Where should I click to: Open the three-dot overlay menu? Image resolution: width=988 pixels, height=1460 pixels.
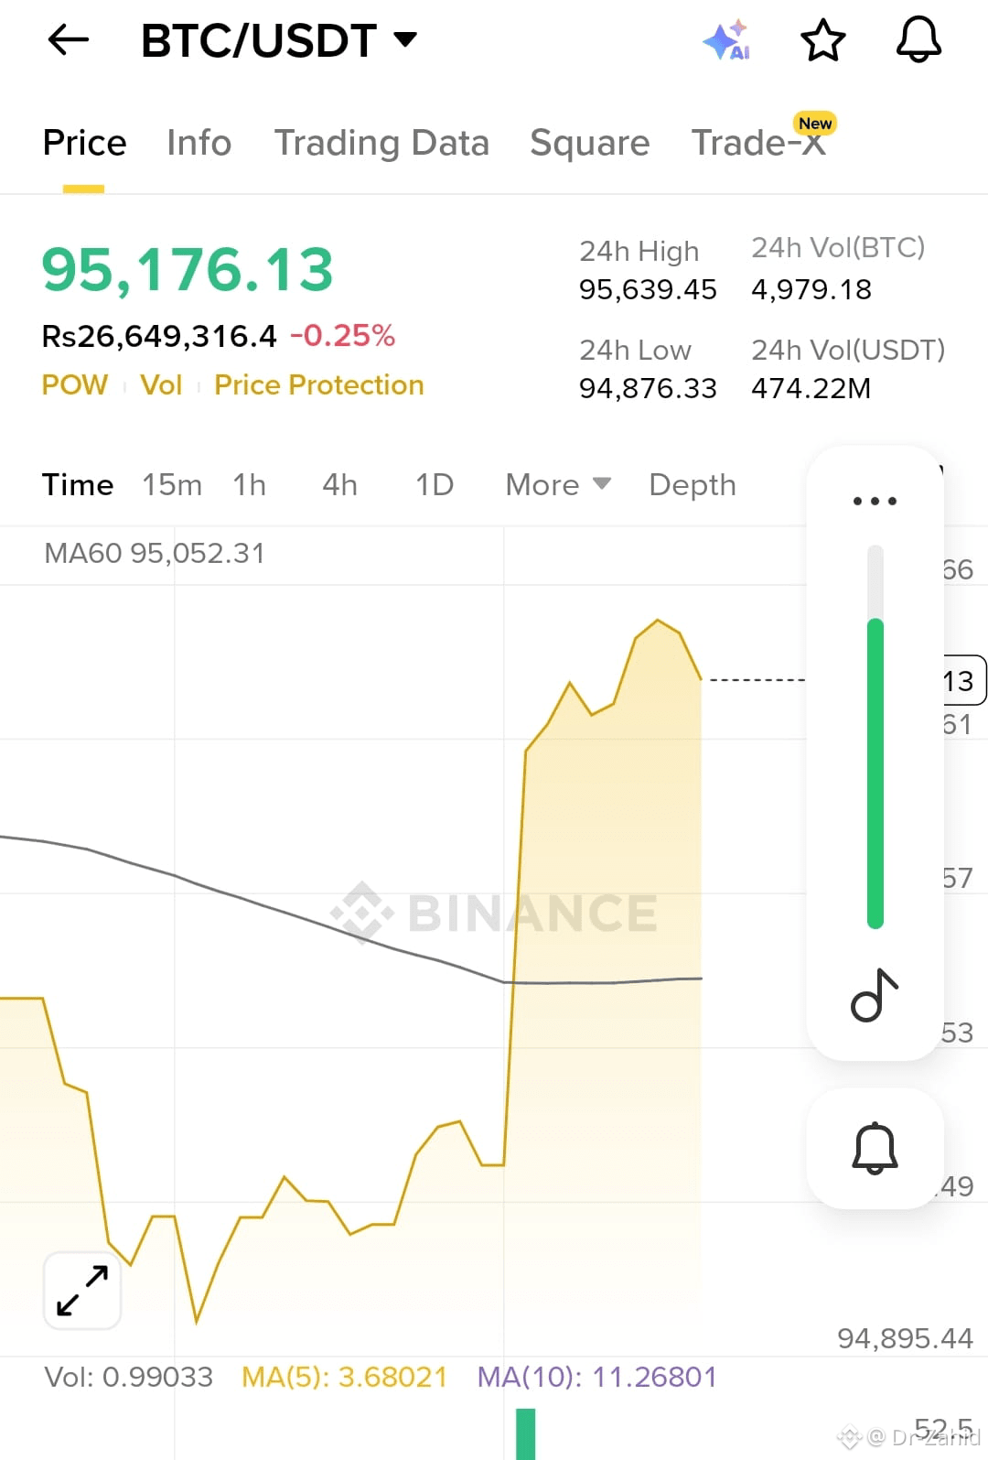point(875,501)
